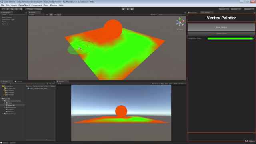Click the scene search field
The height and width of the screenshot is (144, 256).
coord(172,14)
